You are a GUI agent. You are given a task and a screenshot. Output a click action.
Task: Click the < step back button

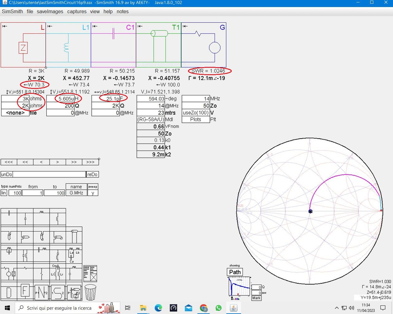[x=41, y=162]
